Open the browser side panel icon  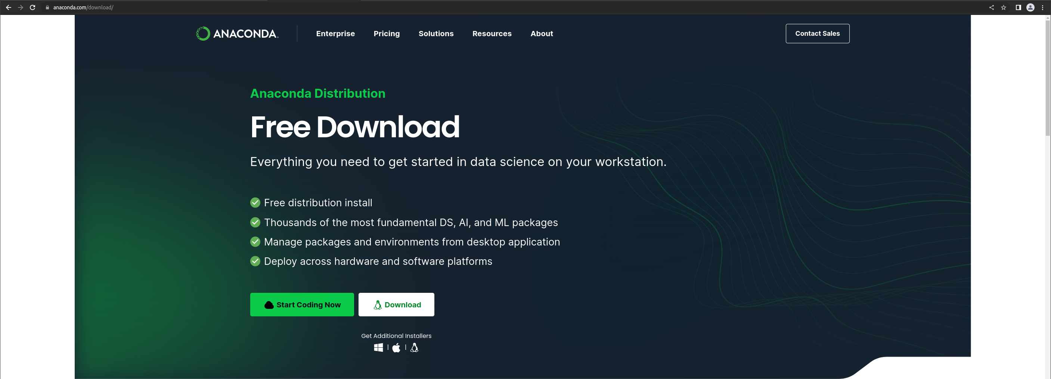pyautogui.click(x=1019, y=7)
